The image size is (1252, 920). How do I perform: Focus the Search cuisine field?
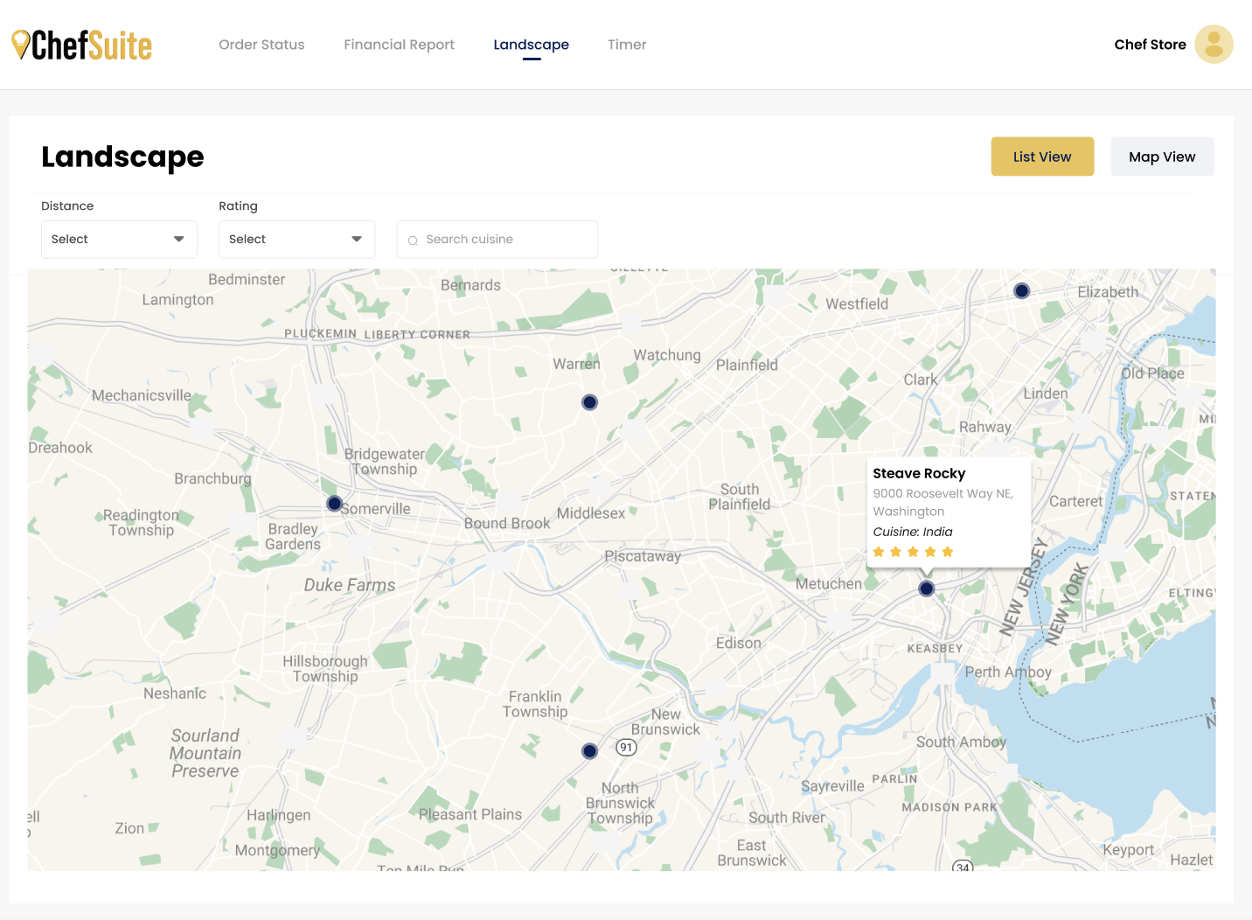pyautogui.click(x=497, y=240)
